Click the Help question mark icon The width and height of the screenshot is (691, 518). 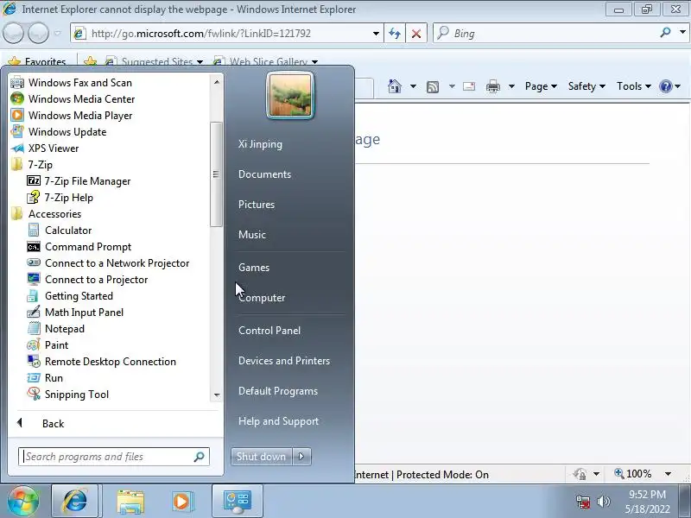(665, 86)
